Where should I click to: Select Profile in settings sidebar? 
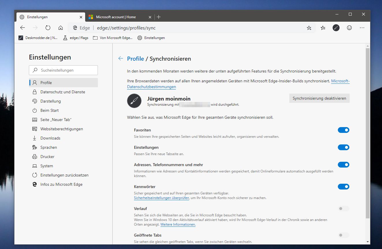(x=64, y=83)
